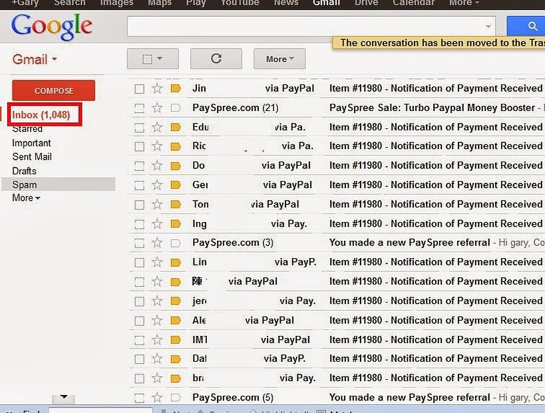Open Drive in Google top bar
The image size is (545, 413).
coord(367,3)
